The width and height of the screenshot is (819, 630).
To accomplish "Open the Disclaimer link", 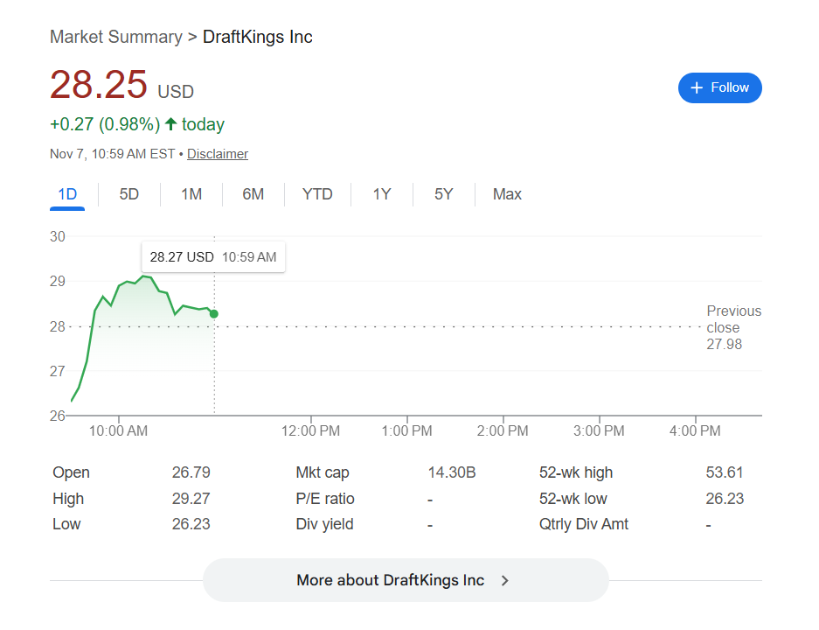I will 218,154.
